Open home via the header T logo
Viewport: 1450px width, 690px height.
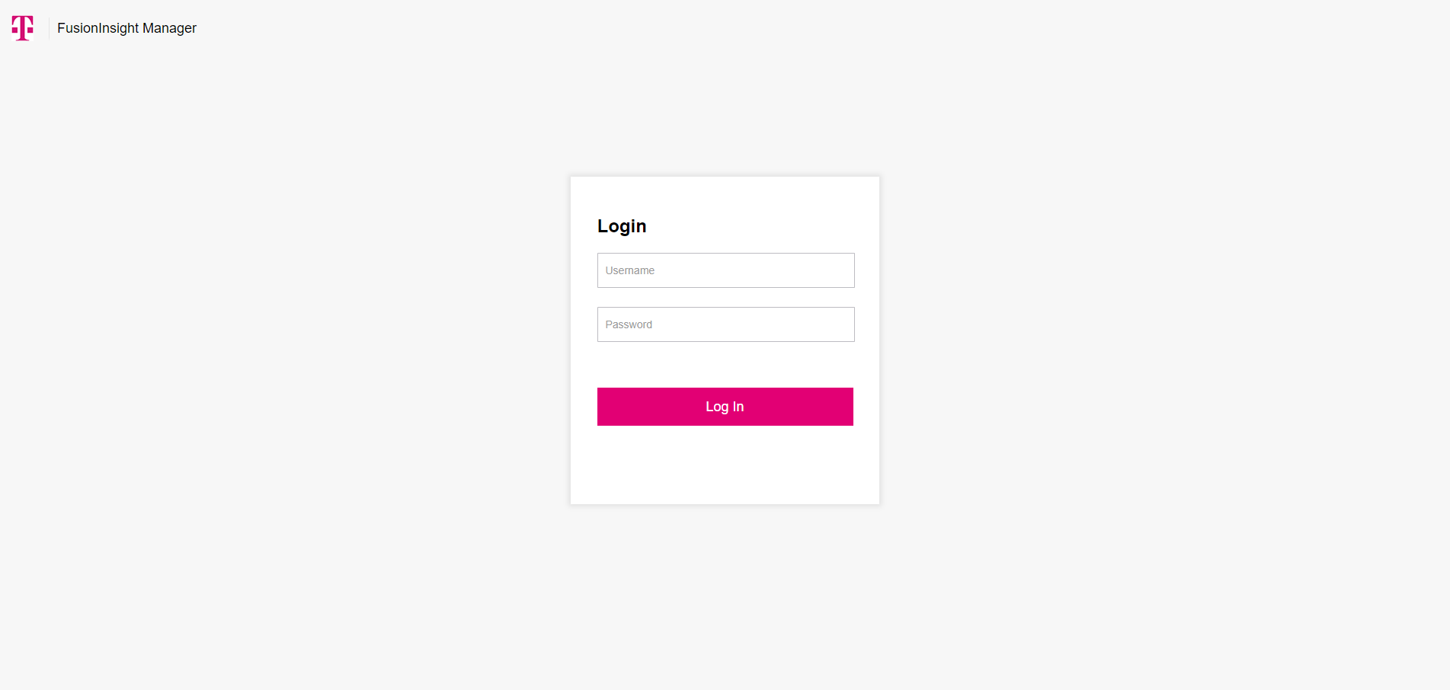(x=23, y=28)
